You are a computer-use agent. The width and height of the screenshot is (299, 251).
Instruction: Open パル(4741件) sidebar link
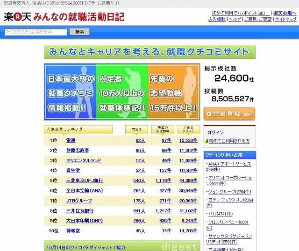click(220, 214)
